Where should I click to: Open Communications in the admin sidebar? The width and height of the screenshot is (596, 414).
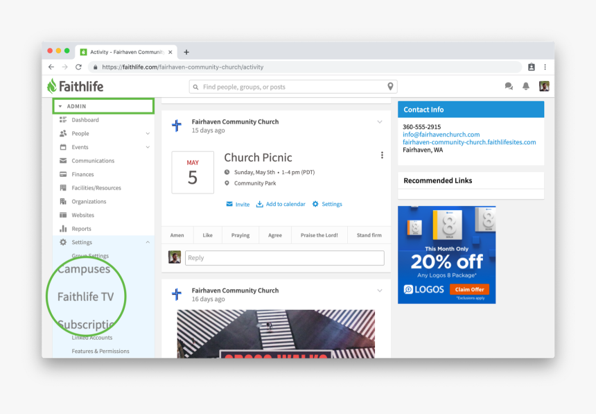tap(93, 161)
